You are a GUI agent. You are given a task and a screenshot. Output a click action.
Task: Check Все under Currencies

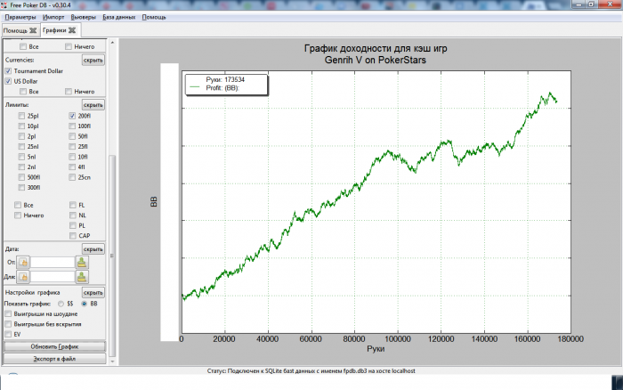click(x=23, y=92)
